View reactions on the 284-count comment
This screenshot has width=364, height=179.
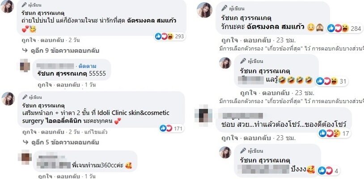pyautogui.click(x=344, y=29)
